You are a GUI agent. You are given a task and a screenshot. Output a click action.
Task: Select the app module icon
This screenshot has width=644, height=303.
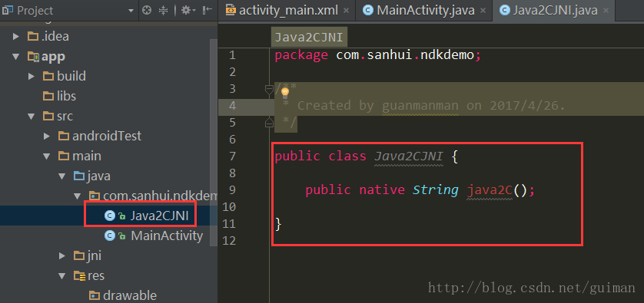click(x=33, y=56)
